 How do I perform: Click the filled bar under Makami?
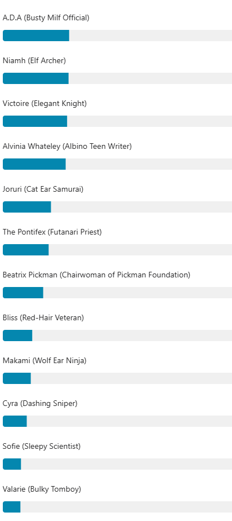tap(16, 378)
